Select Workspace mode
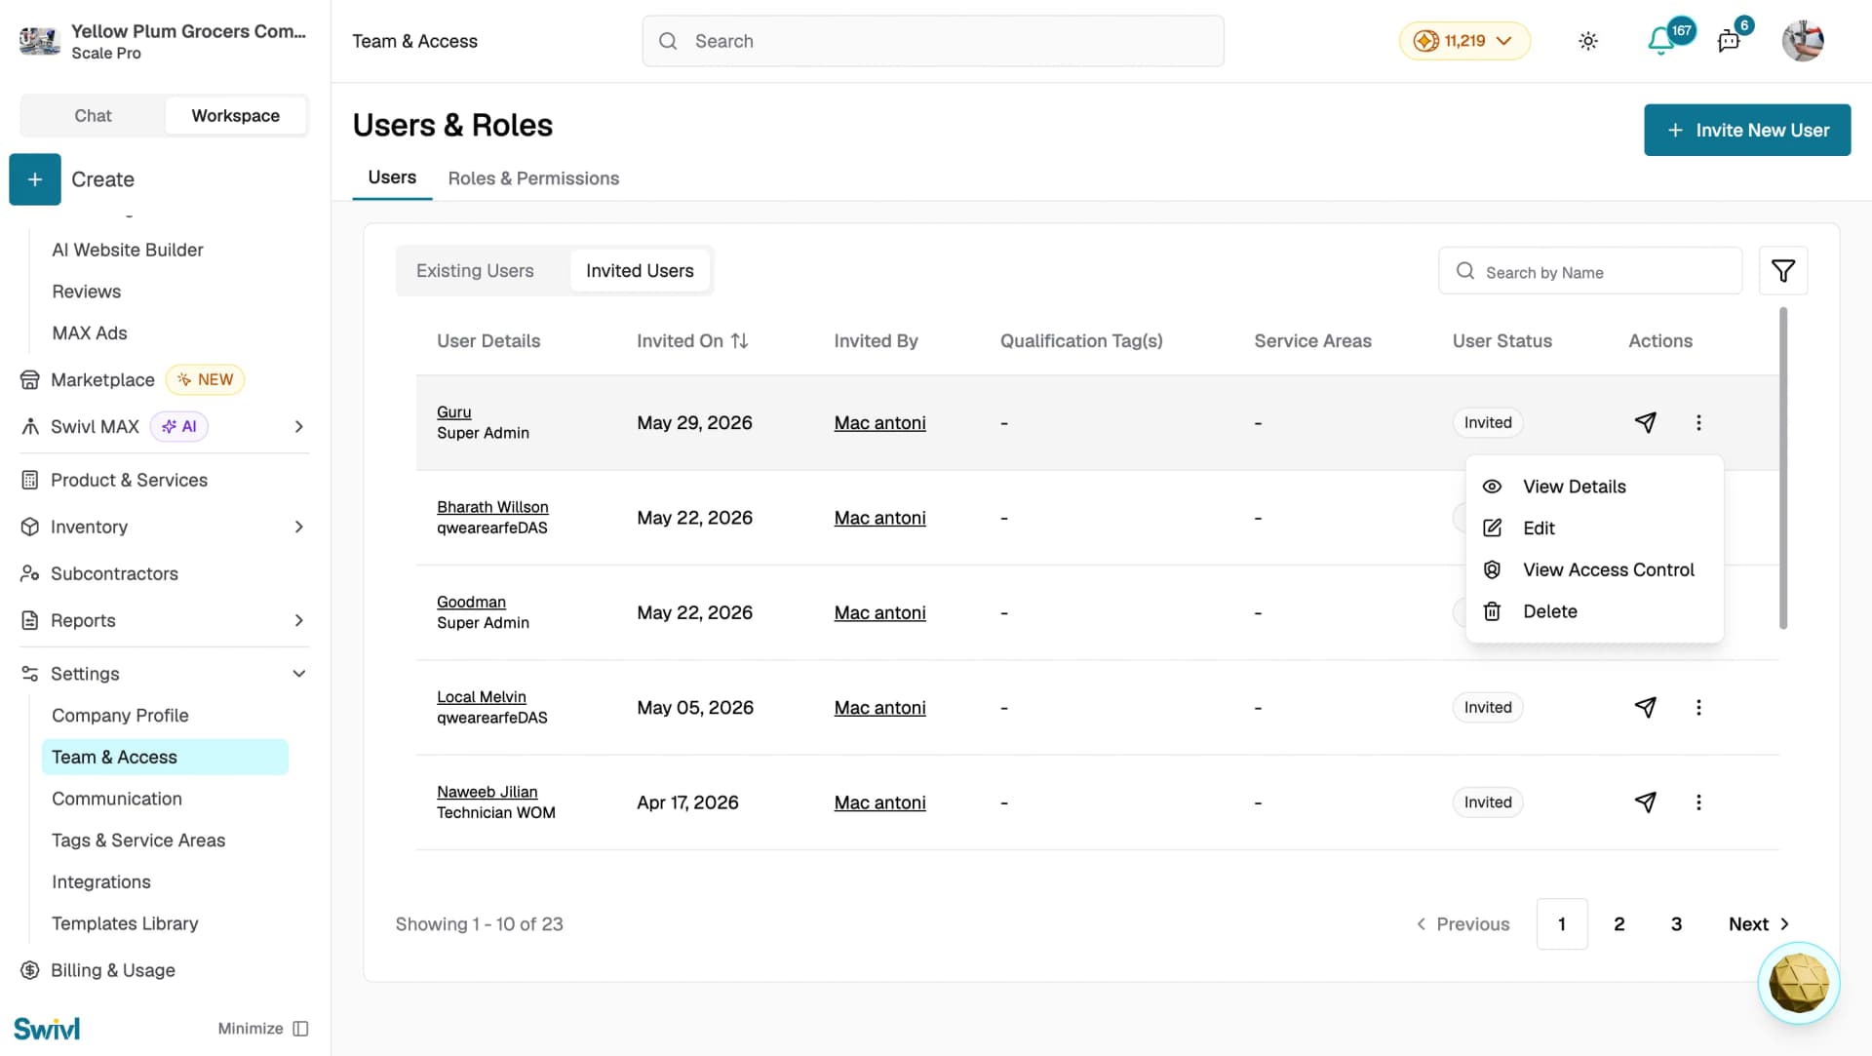The image size is (1872, 1056). [x=235, y=116]
